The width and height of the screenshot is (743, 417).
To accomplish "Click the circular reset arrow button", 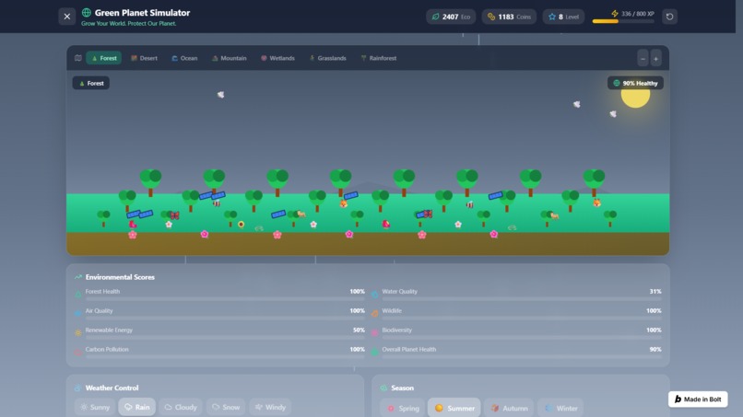I will click(x=669, y=17).
